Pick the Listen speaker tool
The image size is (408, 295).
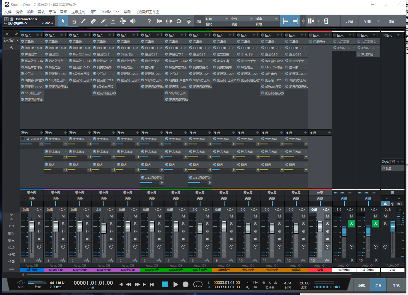[133, 21]
